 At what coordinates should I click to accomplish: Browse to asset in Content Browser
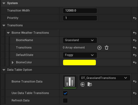tap(90, 84)
